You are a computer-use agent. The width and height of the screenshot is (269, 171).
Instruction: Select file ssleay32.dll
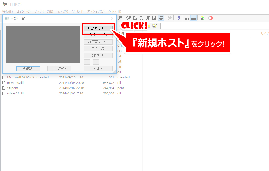15,93
